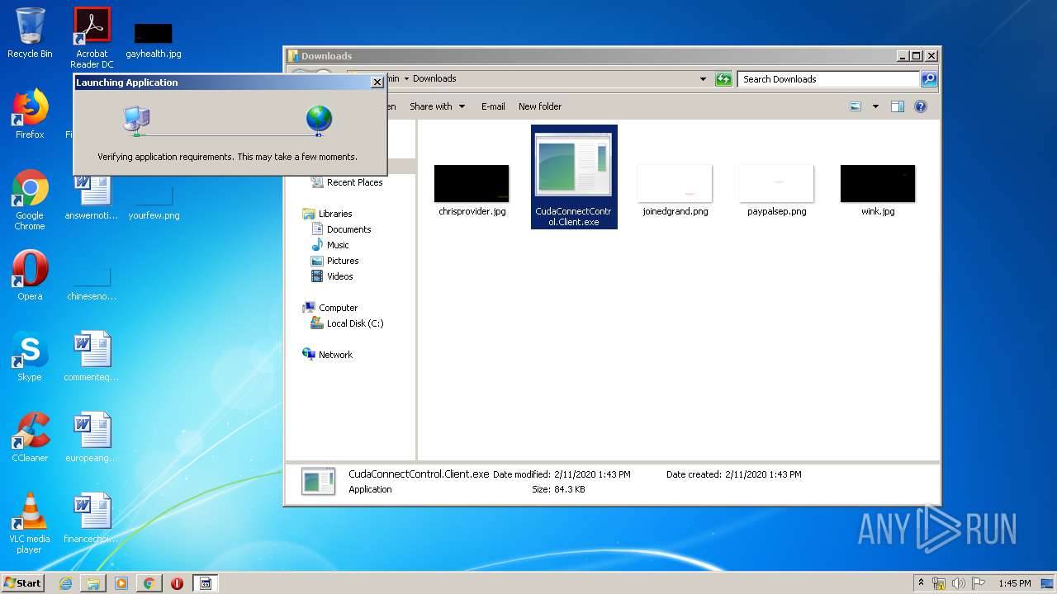Open Internet Explorer from taskbar
Screen dimensions: 1057x594
65,583
